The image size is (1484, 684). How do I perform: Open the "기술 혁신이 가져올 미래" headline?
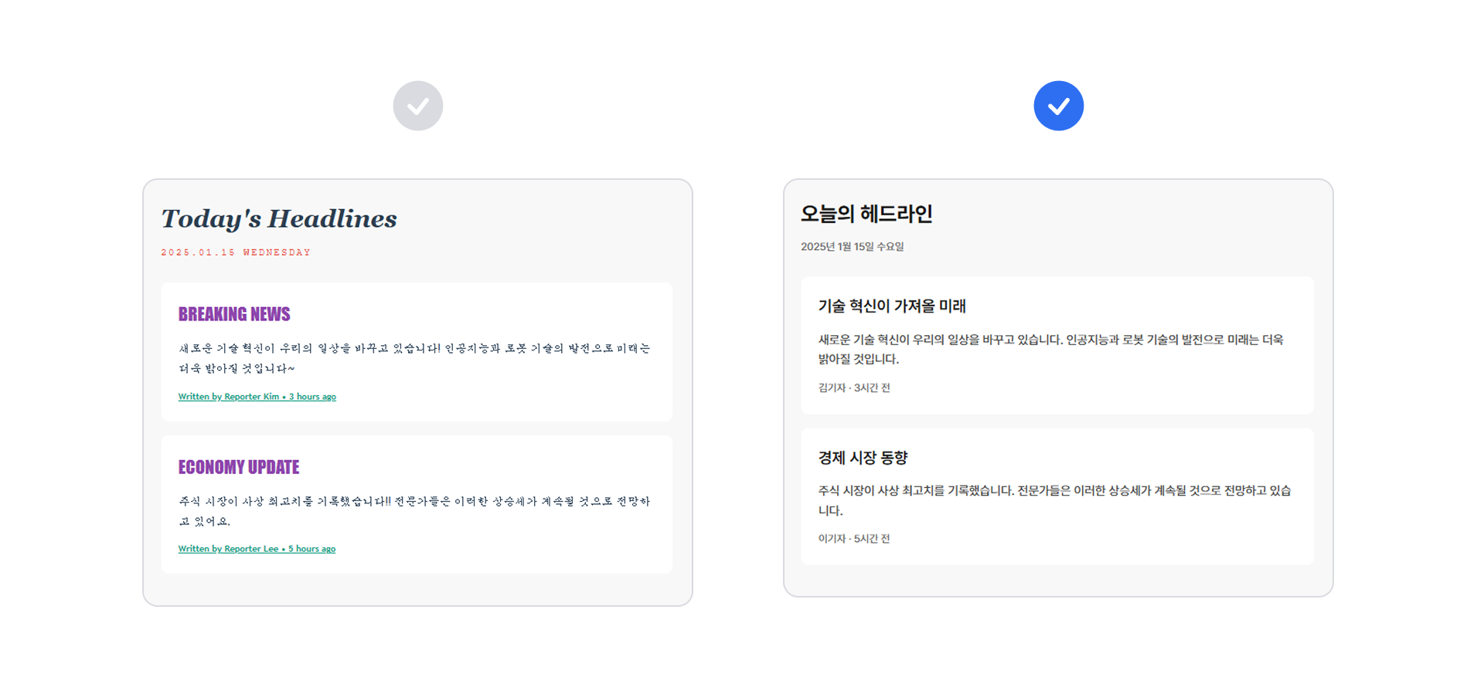click(x=892, y=306)
